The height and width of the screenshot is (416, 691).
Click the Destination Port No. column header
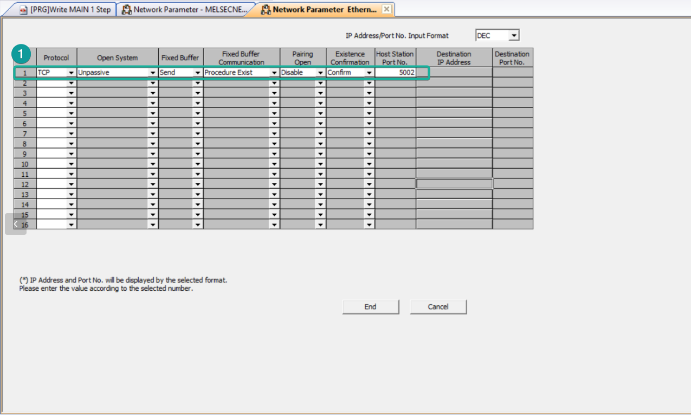pyautogui.click(x=512, y=58)
